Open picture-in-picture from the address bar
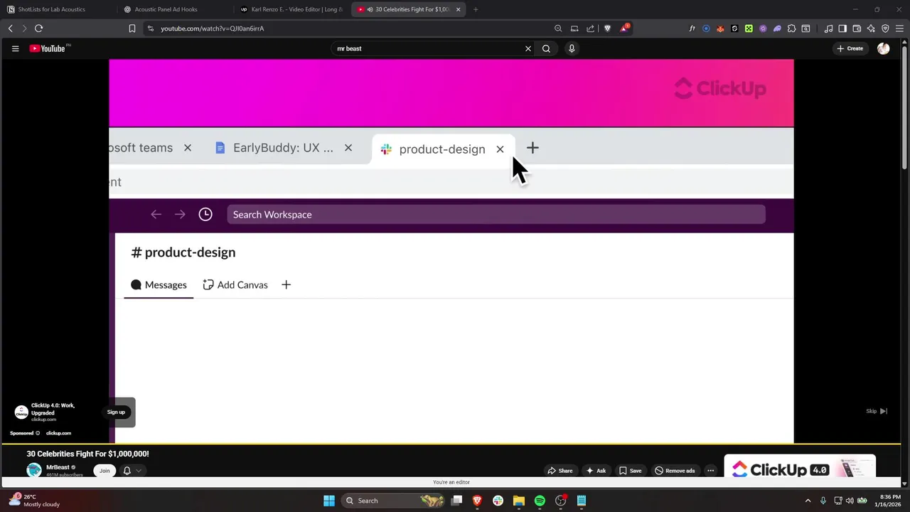Screen dimensions: 910x512 coord(574,28)
